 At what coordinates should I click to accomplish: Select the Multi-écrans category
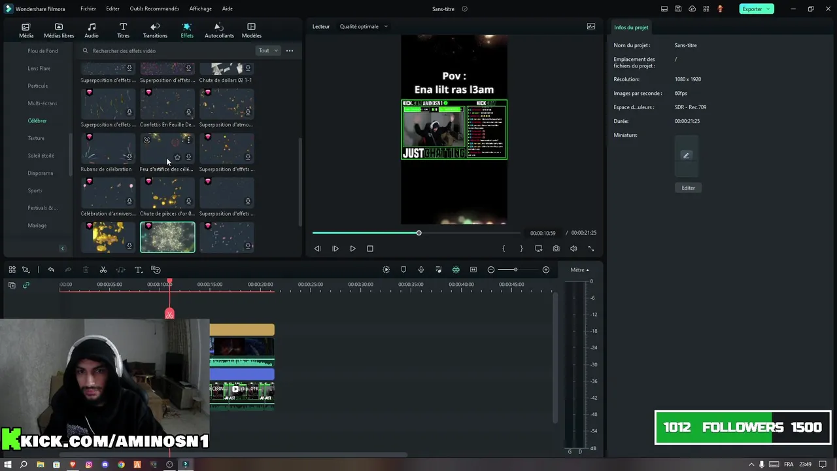[x=42, y=103]
